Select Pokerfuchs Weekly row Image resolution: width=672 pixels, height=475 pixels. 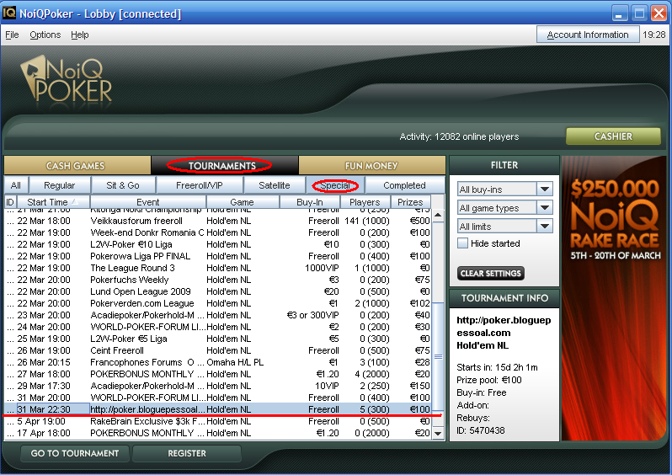217,280
